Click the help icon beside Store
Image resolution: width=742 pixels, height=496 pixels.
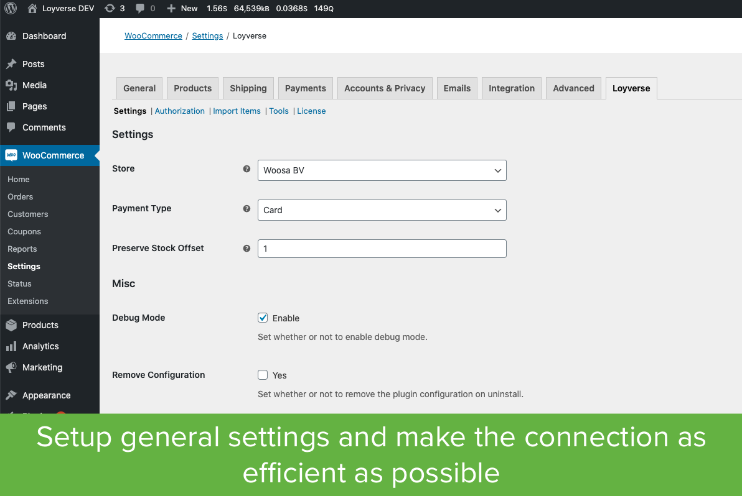tap(247, 168)
